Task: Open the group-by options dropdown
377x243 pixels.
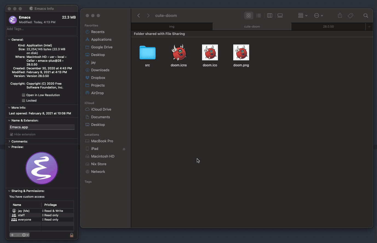Action: pos(303,16)
